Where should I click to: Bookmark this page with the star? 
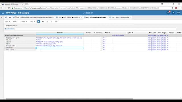[x=172, y=8]
